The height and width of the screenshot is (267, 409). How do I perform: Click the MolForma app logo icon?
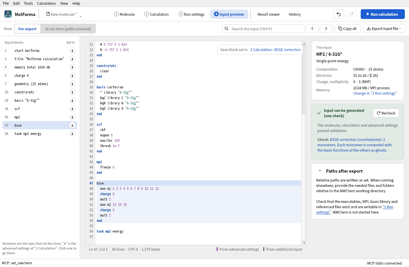[x=8, y=14]
